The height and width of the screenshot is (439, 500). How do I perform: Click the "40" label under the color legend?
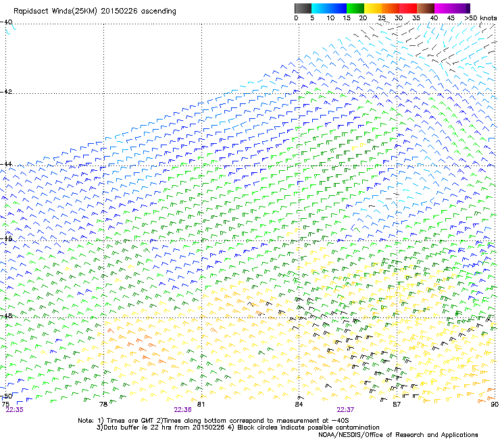tap(434, 18)
